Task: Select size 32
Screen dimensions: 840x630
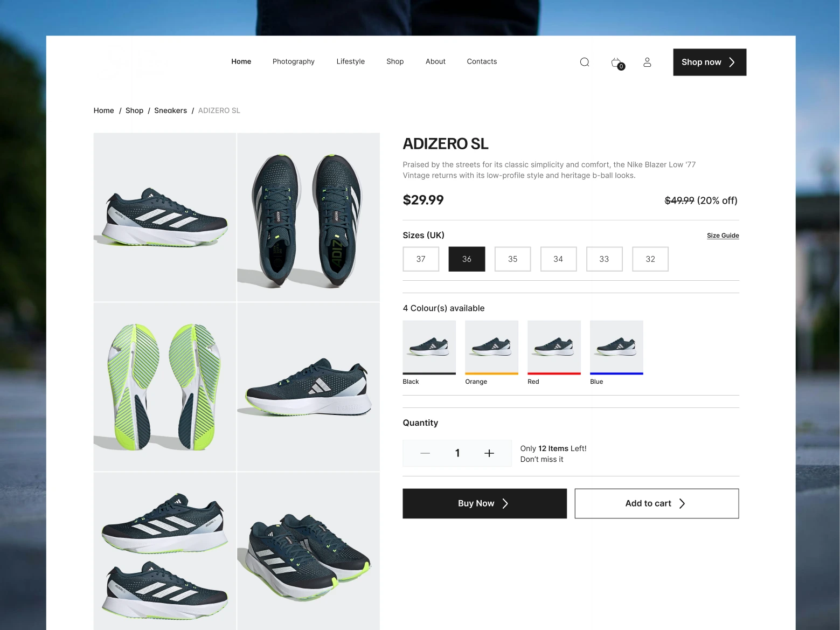Action: click(650, 259)
